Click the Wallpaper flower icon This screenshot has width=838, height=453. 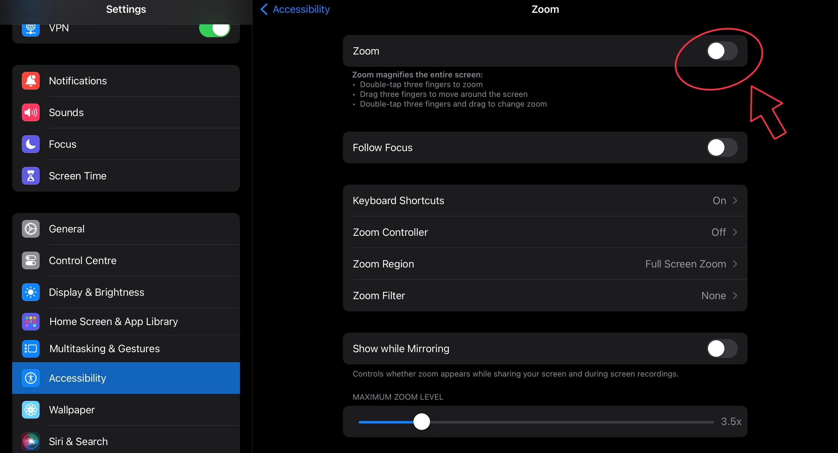coord(30,410)
